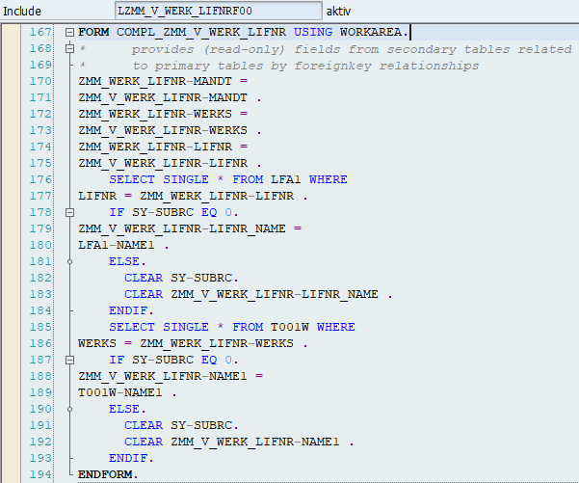This screenshot has width=579, height=483.
Task: Click LIFNR condition on line 177
Action: point(97,196)
